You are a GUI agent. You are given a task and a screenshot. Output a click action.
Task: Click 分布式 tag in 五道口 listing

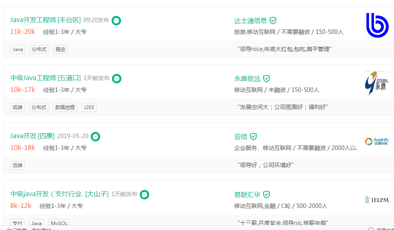(x=39, y=107)
